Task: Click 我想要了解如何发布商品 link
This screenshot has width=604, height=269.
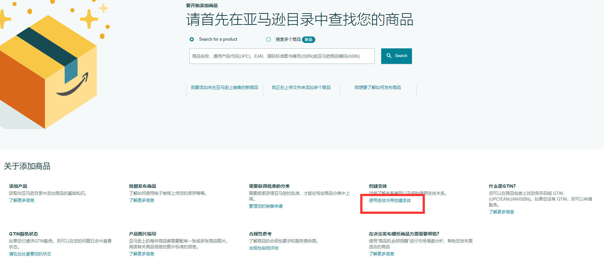Action: (x=378, y=87)
